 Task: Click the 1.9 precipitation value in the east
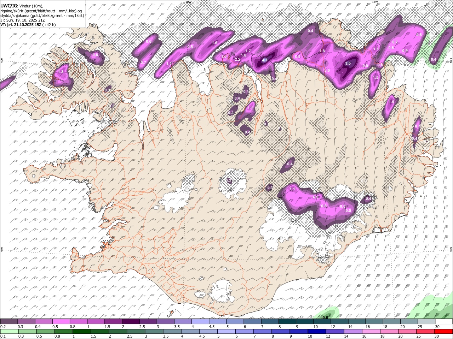pos(391,102)
